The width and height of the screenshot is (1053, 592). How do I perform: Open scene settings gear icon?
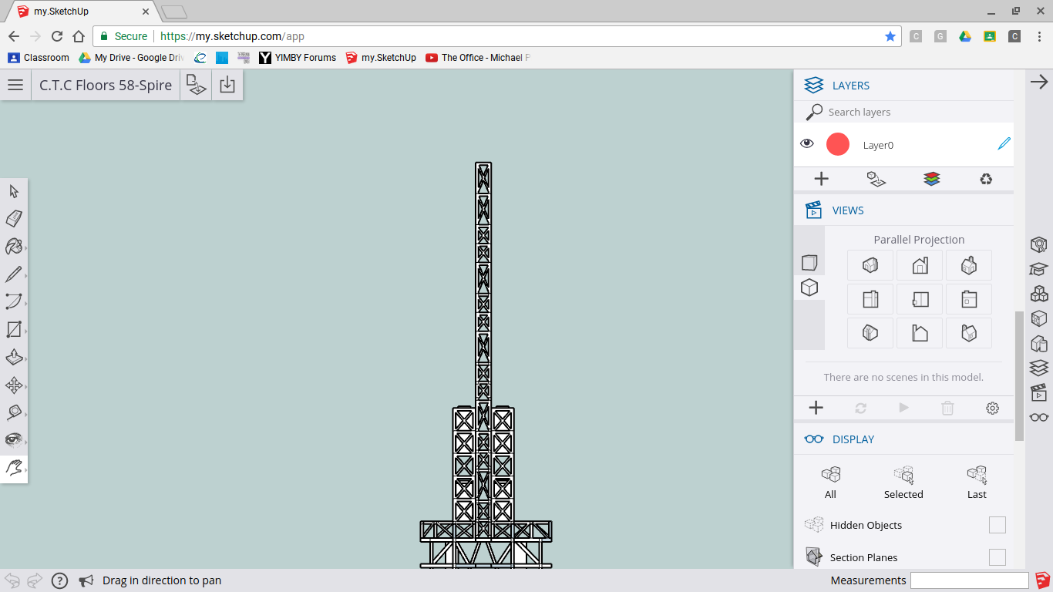pos(992,409)
